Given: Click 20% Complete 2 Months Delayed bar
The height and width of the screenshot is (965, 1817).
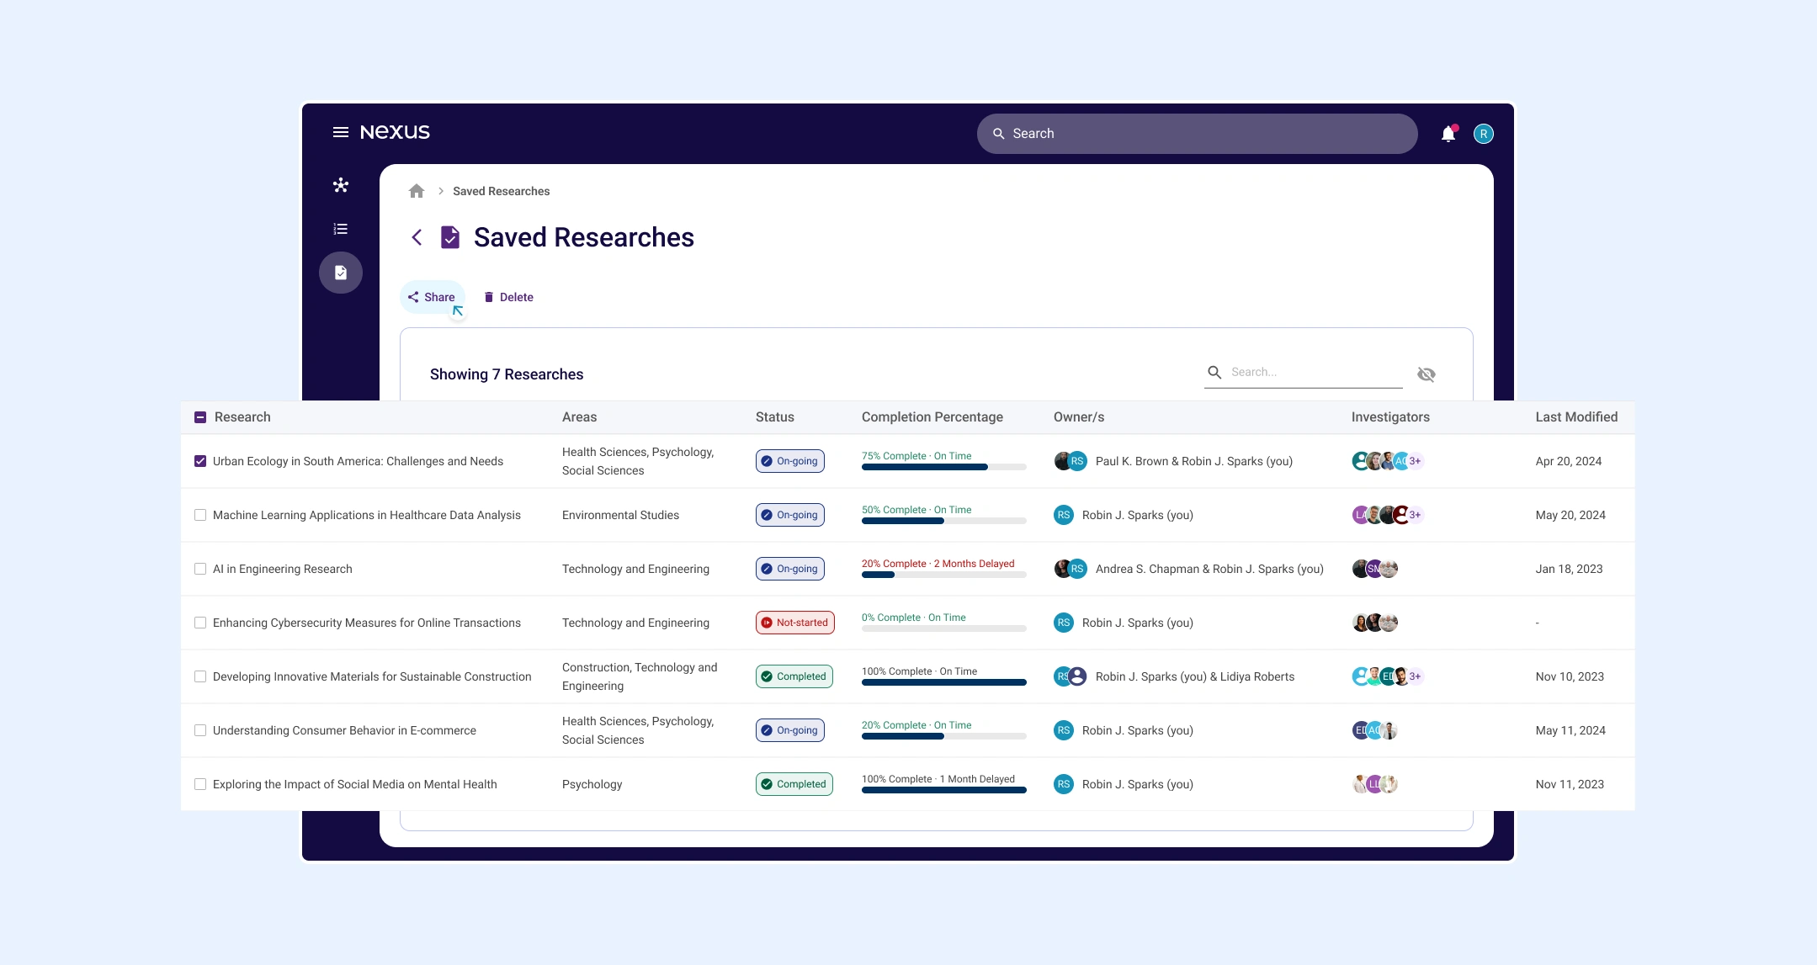Looking at the screenshot, I should pos(943,575).
